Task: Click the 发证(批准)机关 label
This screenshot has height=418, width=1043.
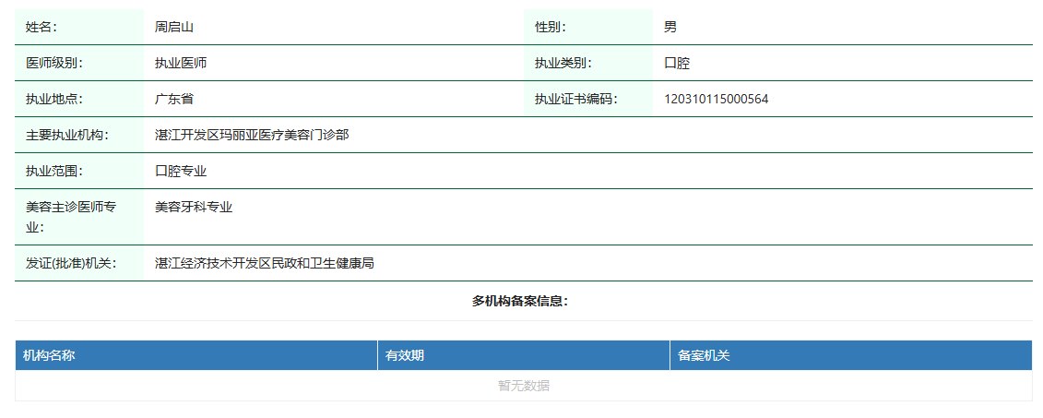Action: (x=72, y=263)
